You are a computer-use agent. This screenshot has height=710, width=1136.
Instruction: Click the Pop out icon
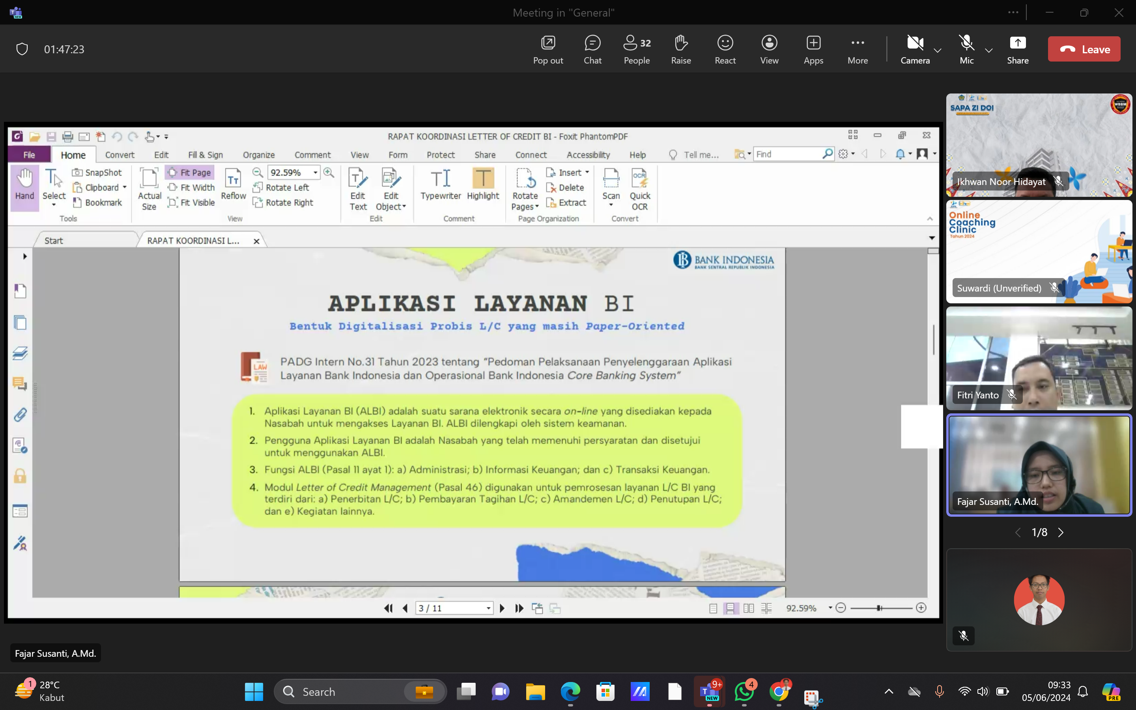click(548, 49)
